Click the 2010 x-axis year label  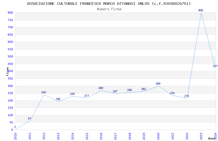(15, 136)
